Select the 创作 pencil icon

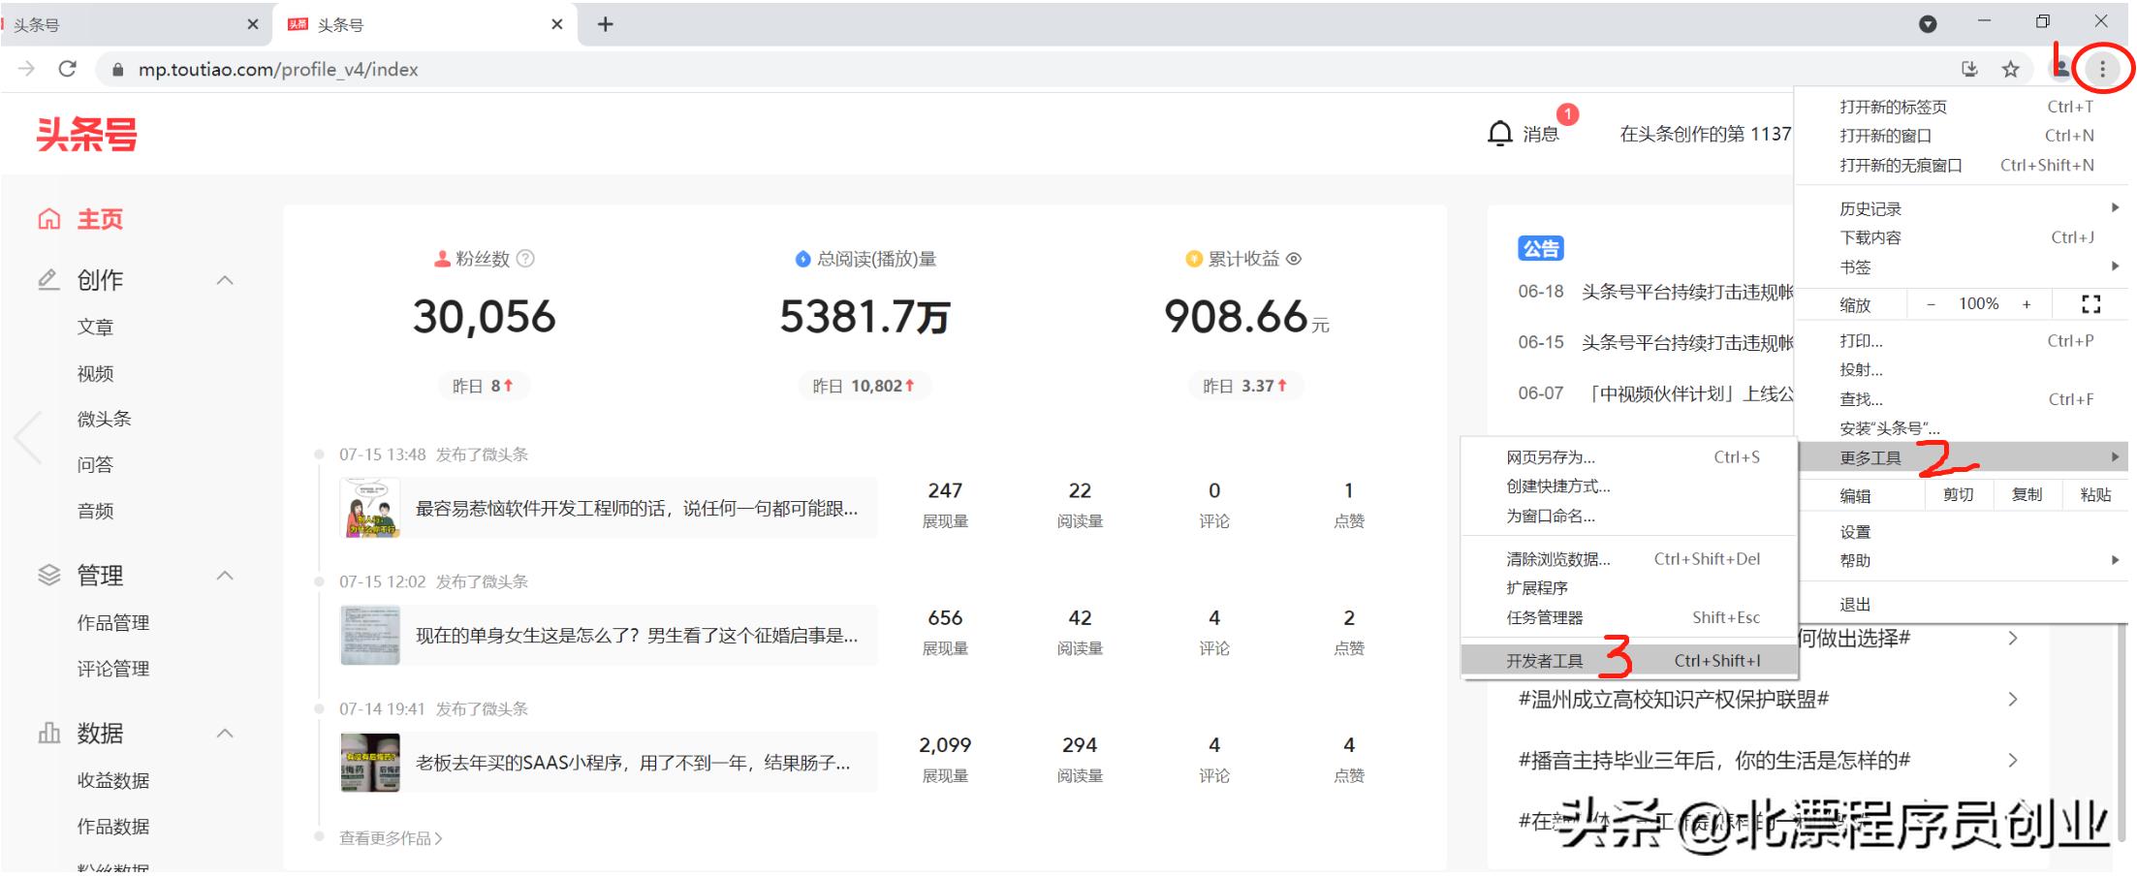(47, 279)
